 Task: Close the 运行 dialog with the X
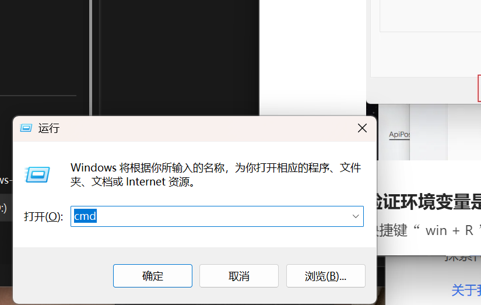(362, 128)
